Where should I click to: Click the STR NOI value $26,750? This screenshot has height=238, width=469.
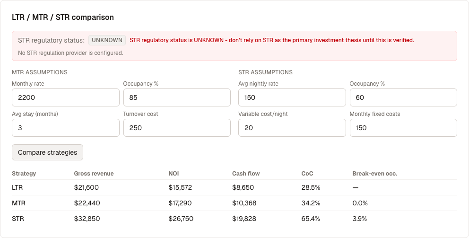point(181,219)
